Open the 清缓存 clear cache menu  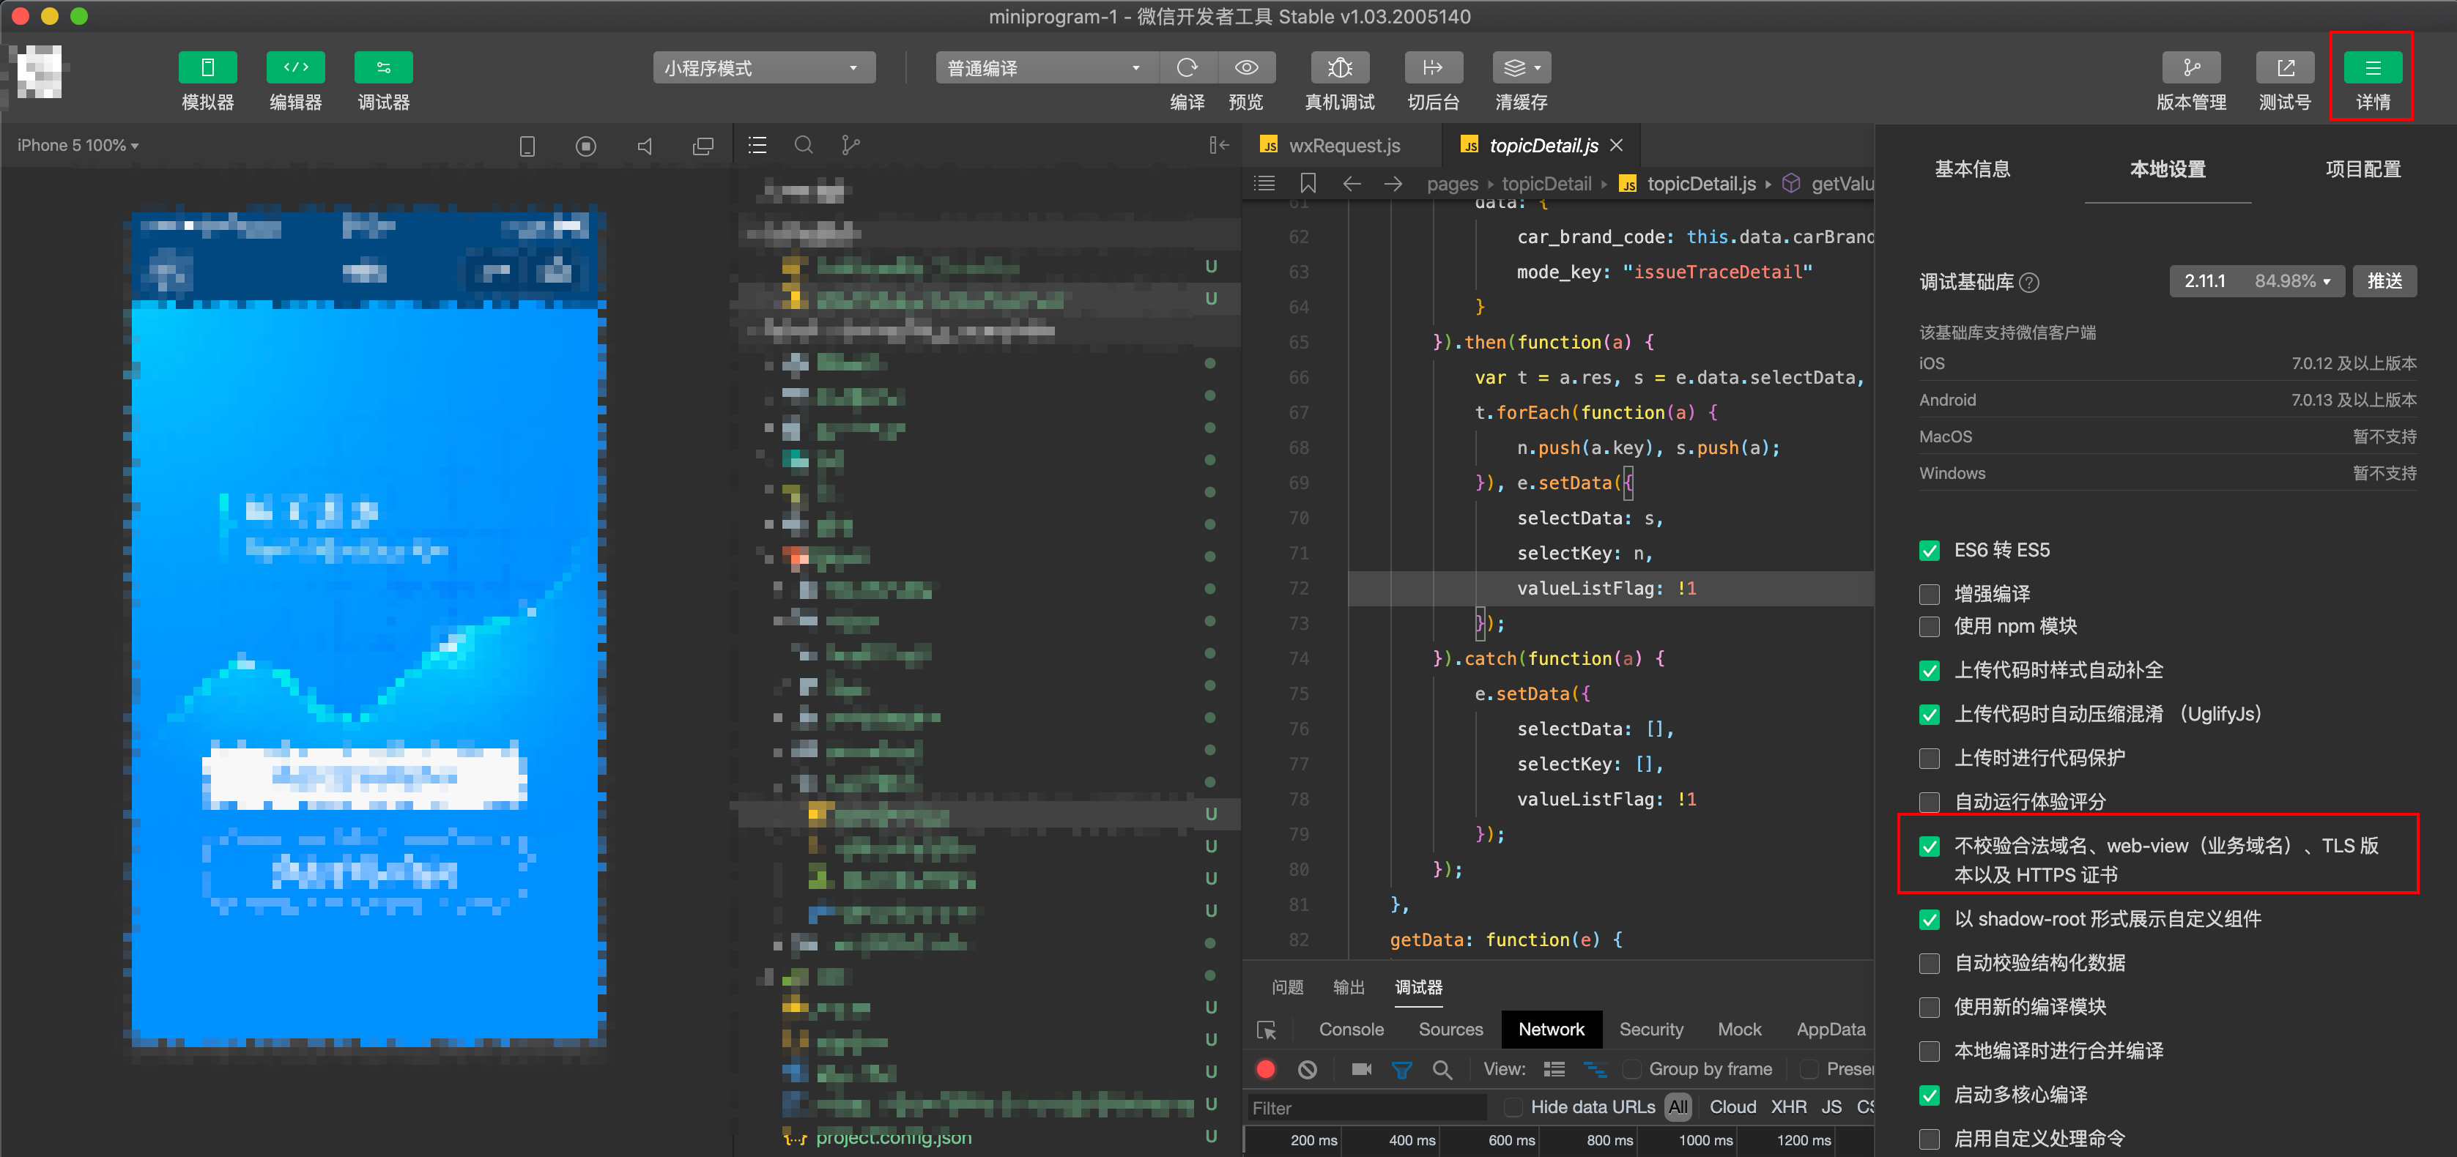[x=1522, y=67]
